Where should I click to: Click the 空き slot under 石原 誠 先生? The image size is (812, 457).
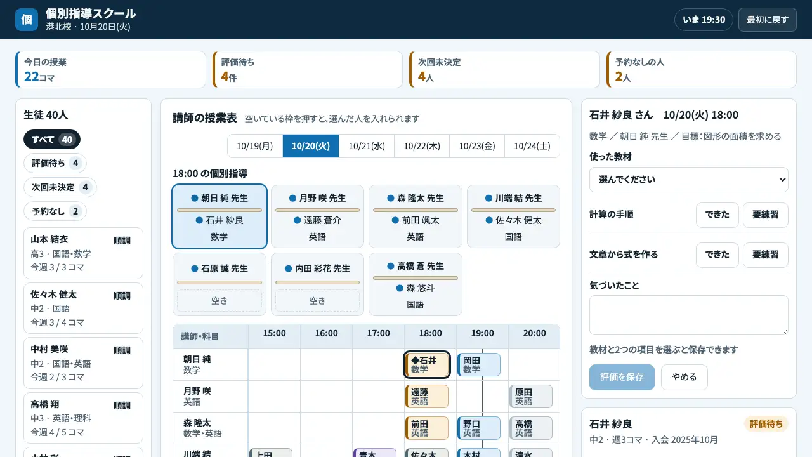[219, 301]
